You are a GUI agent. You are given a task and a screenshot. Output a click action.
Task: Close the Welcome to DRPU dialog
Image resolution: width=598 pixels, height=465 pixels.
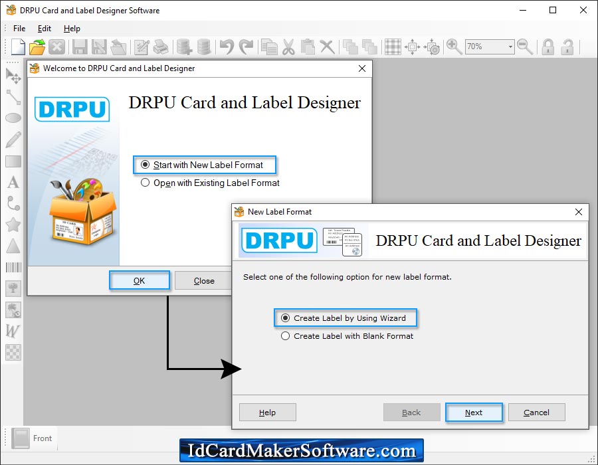(x=362, y=68)
